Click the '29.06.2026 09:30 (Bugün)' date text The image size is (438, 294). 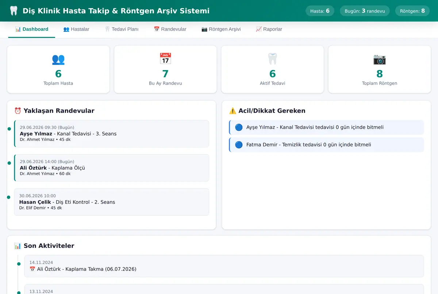coord(47,127)
